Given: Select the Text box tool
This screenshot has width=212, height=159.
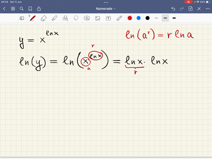Looking at the screenshot, I should click(108, 18).
